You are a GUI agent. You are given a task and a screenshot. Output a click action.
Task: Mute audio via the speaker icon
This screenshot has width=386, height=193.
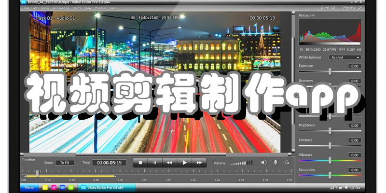[264, 163]
